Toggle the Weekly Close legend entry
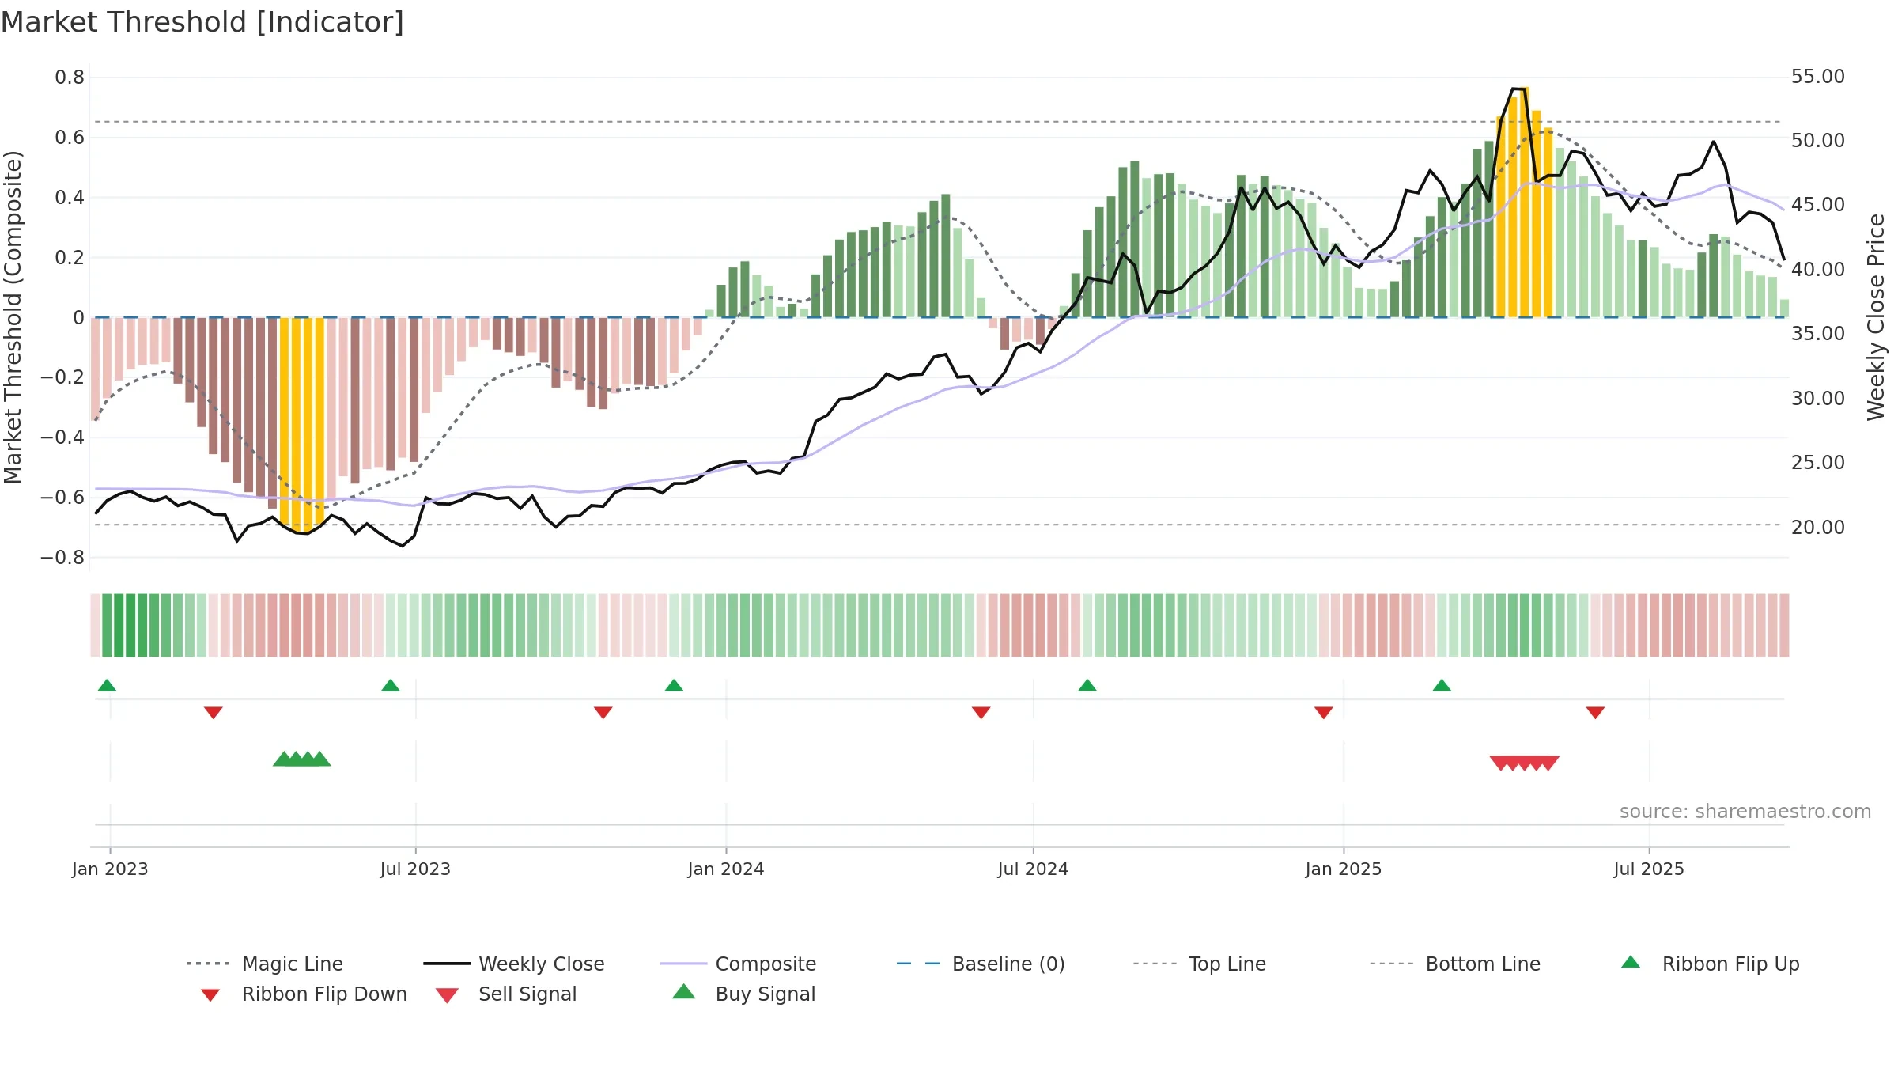The width and height of the screenshot is (1898, 1068). pyautogui.click(x=514, y=964)
